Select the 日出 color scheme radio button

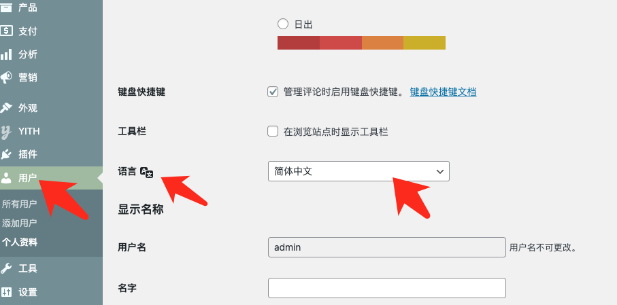click(x=283, y=24)
